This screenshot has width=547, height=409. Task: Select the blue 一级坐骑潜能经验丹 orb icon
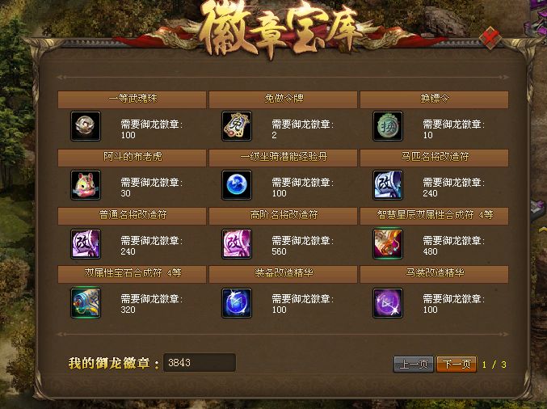click(x=237, y=184)
